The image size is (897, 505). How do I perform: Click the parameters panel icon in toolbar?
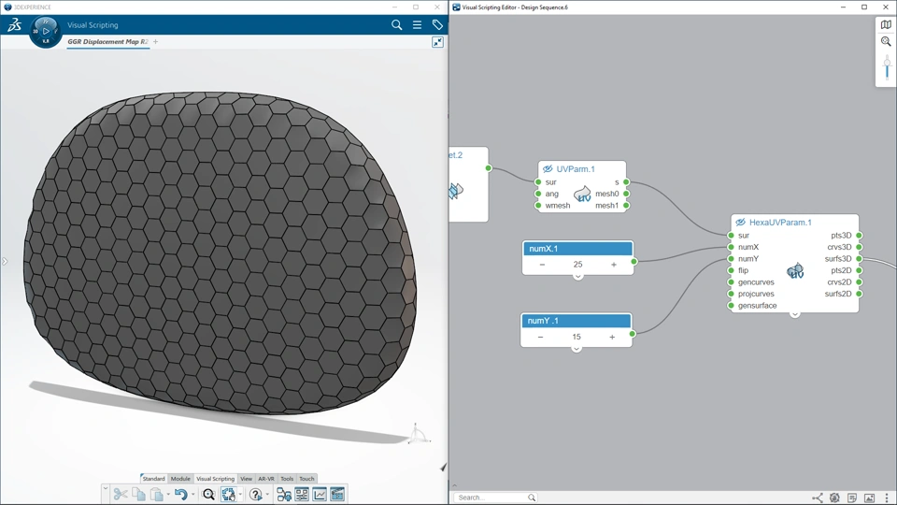pos(302,494)
